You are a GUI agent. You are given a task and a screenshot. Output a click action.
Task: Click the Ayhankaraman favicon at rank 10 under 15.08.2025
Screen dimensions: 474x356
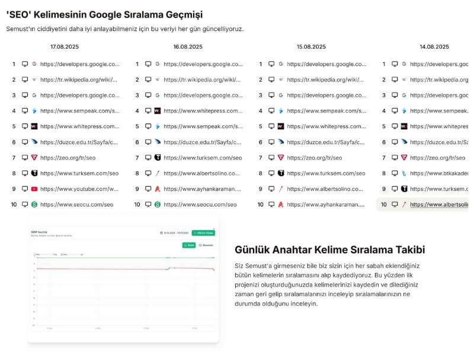281,204
